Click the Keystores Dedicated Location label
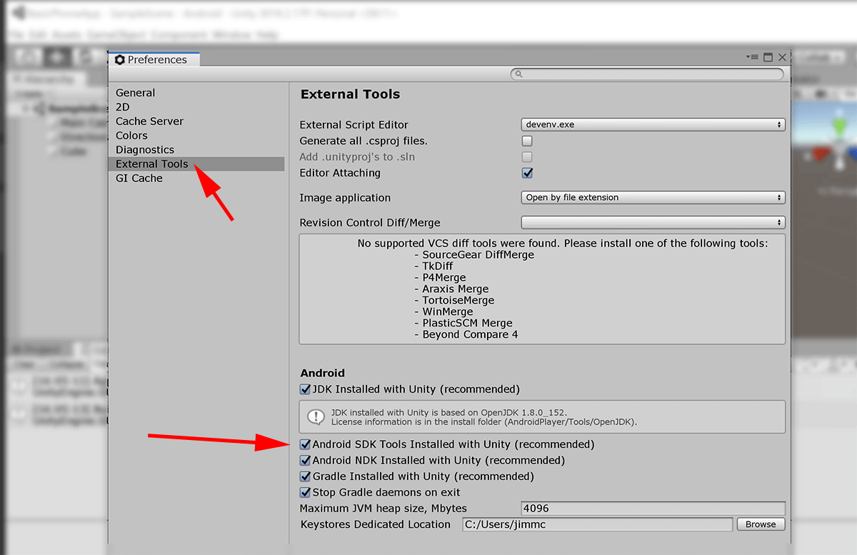This screenshot has width=857, height=555. (376, 524)
